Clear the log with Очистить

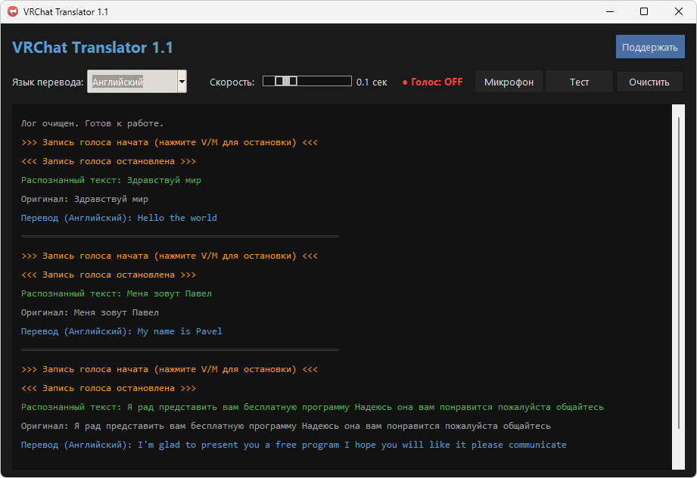[x=649, y=82]
